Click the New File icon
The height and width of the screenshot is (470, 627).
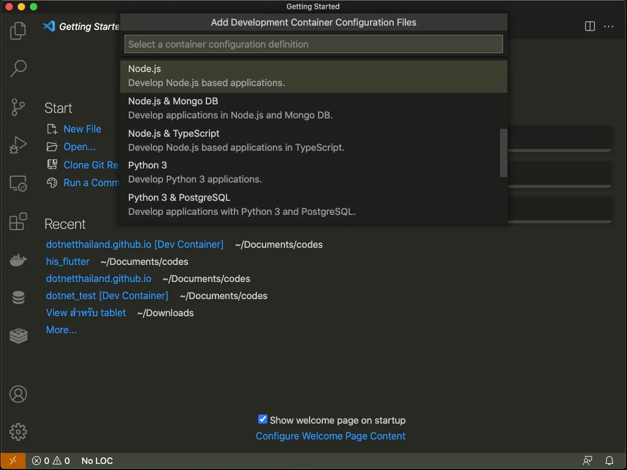[x=52, y=129]
